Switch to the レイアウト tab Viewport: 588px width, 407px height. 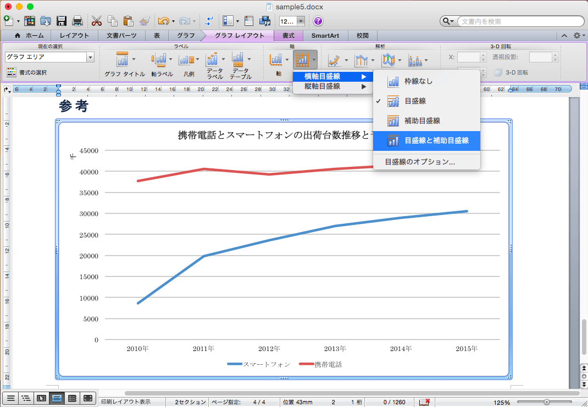[x=74, y=36]
